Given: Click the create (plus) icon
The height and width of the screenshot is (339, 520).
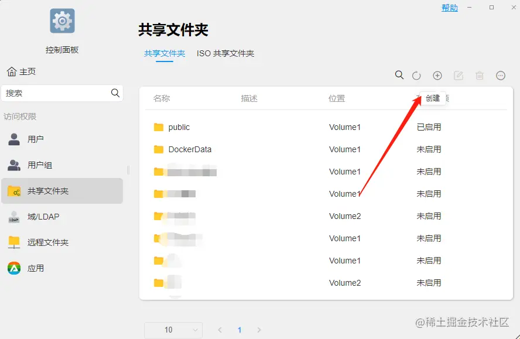Looking at the screenshot, I should pos(437,76).
